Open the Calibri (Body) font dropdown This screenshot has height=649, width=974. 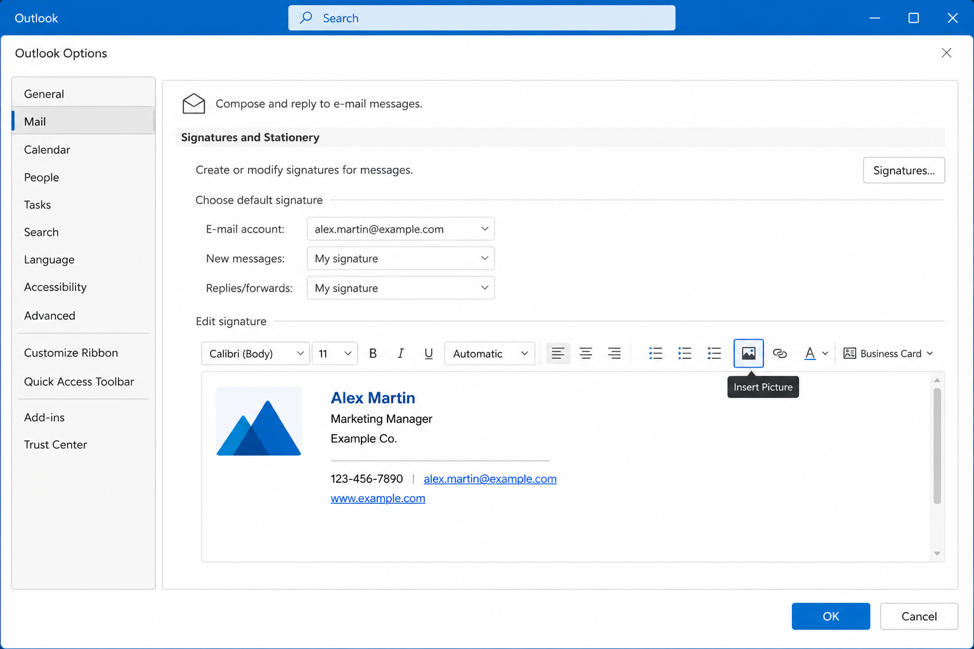point(256,354)
